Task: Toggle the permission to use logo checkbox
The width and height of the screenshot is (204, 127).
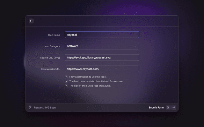Action: [67, 77]
